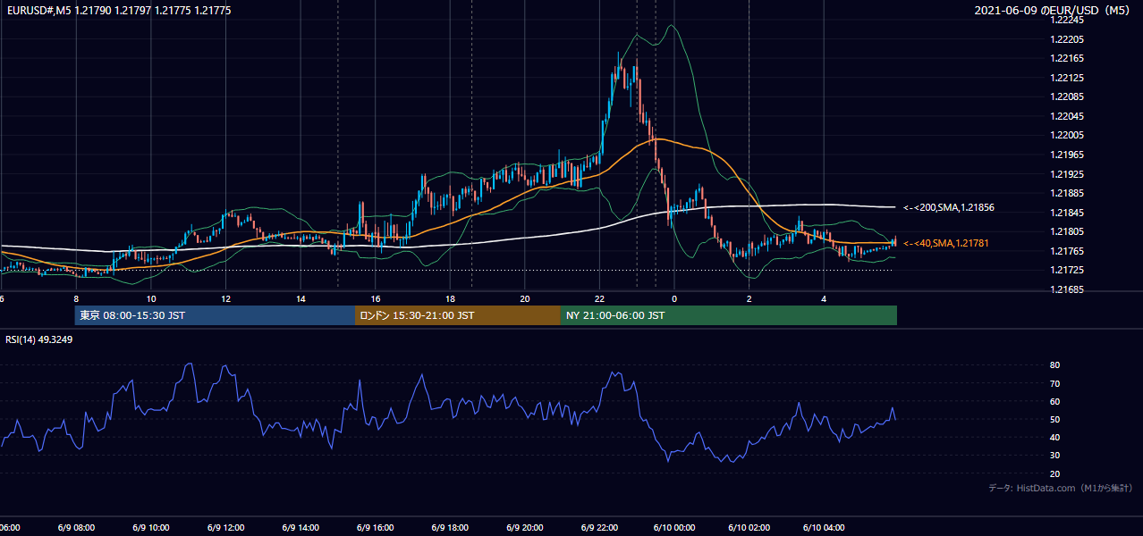Click price axis value 1.22045
The width and height of the screenshot is (1143, 536).
click(x=1065, y=116)
